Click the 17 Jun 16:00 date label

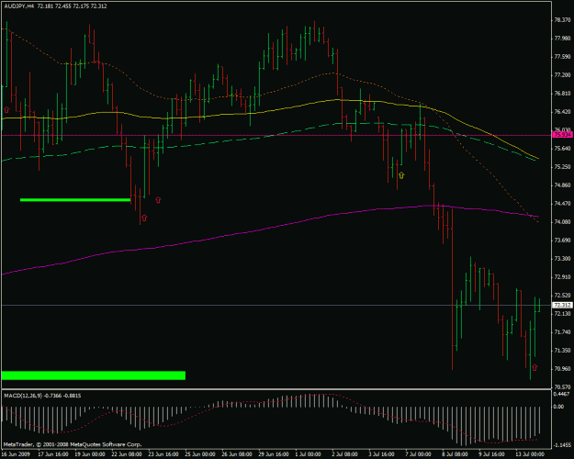(x=53, y=454)
